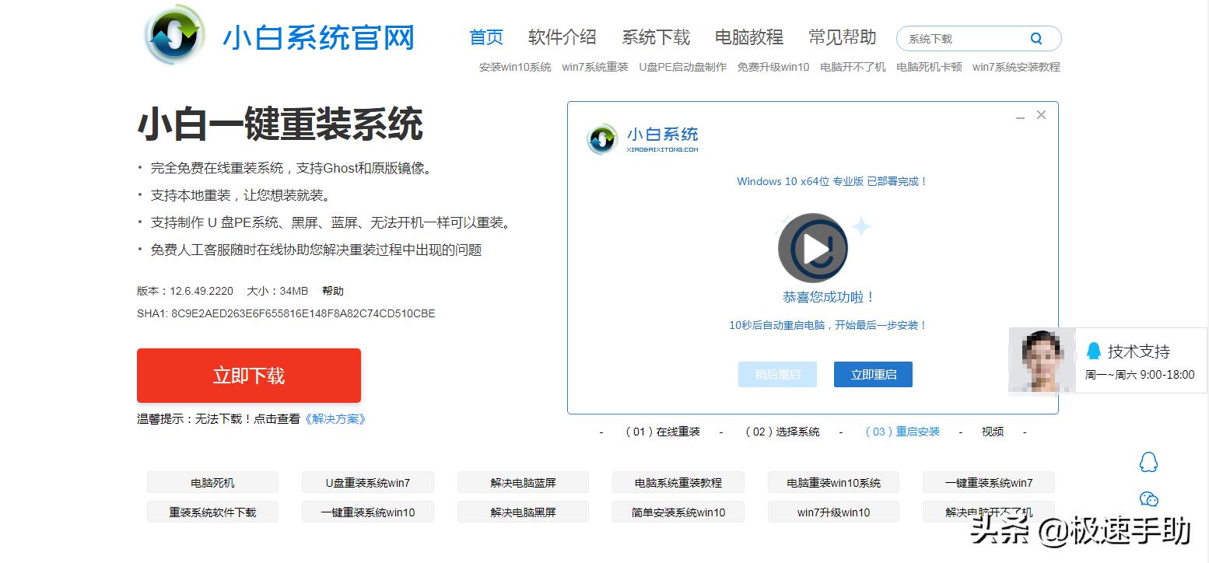Select the 解决电脑蓝屏 topic link
Screen dimensions: 1209x563
pos(523,482)
